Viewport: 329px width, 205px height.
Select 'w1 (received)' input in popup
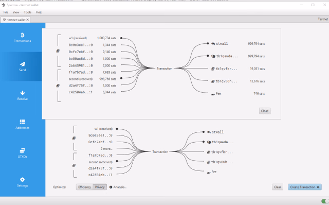point(78,38)
